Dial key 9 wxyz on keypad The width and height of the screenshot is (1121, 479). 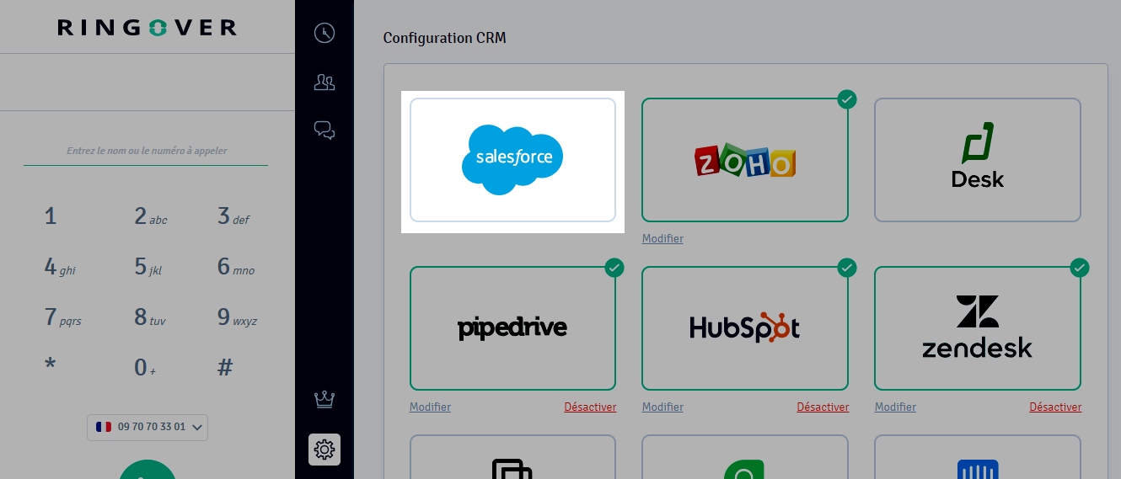[x=238, y=318]
